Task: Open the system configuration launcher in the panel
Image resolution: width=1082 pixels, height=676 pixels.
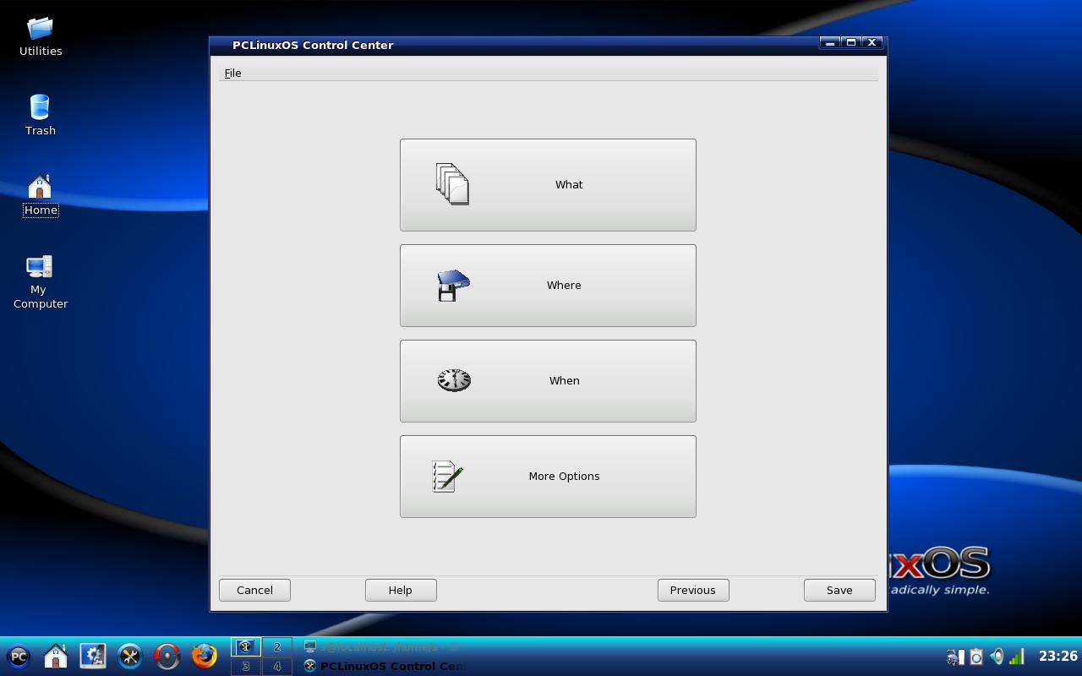Action: [93, 657]
